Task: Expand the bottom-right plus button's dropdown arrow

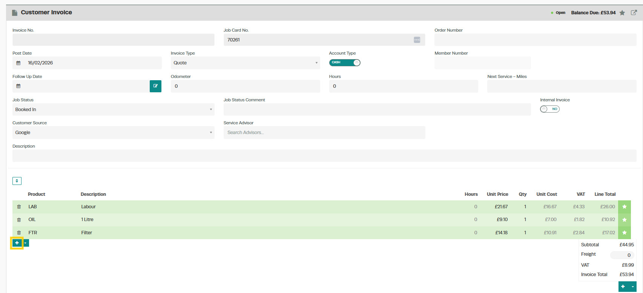Action: coord(633,287)
